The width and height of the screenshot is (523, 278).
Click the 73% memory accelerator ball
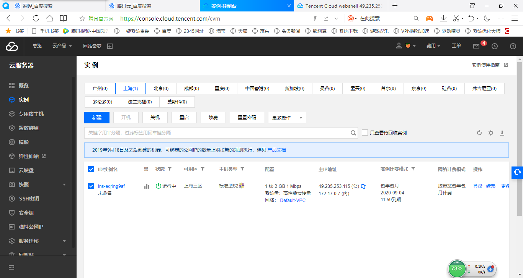pos(457,268)
